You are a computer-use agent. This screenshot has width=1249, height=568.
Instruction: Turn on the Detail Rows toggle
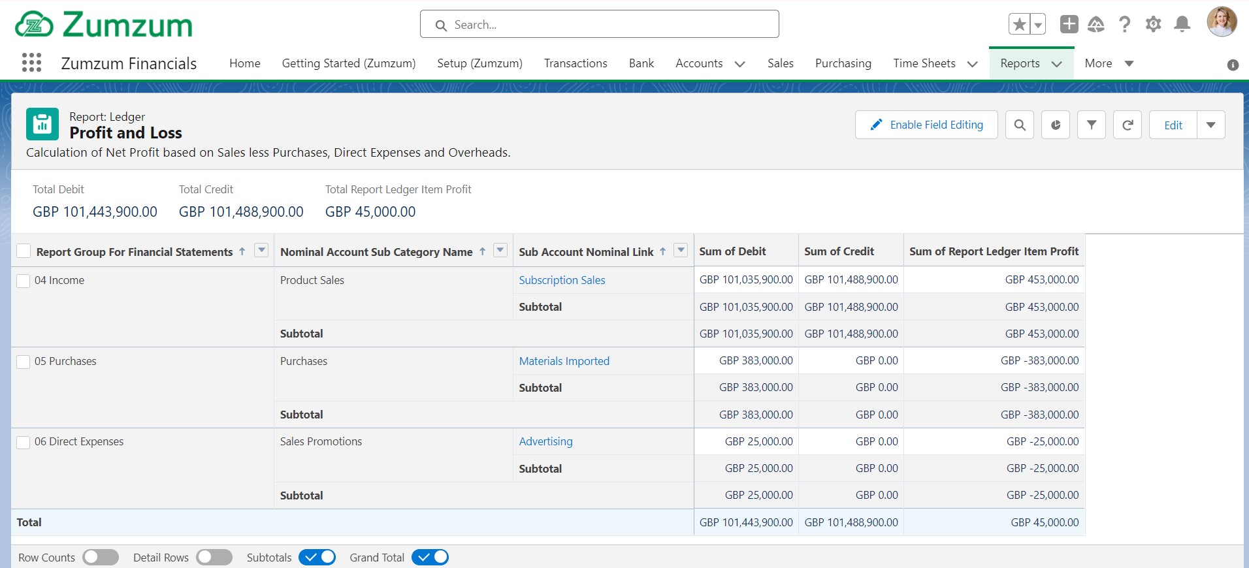214,557
